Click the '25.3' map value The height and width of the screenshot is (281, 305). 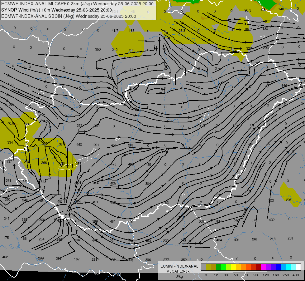click(182, 31)
